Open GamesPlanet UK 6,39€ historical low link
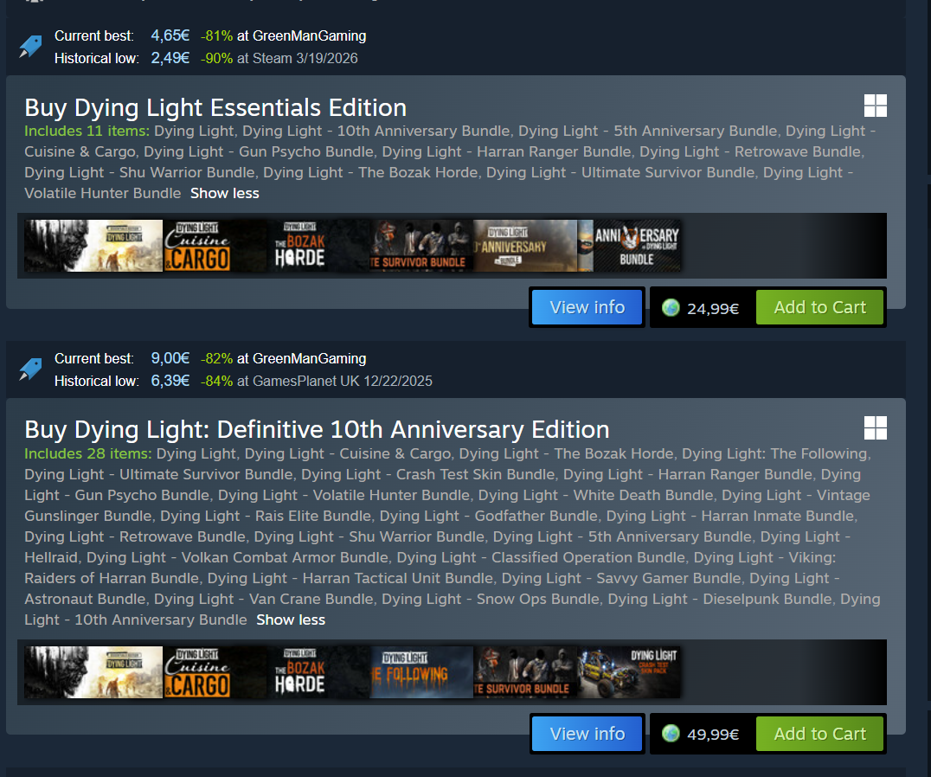 pos(292,381)
